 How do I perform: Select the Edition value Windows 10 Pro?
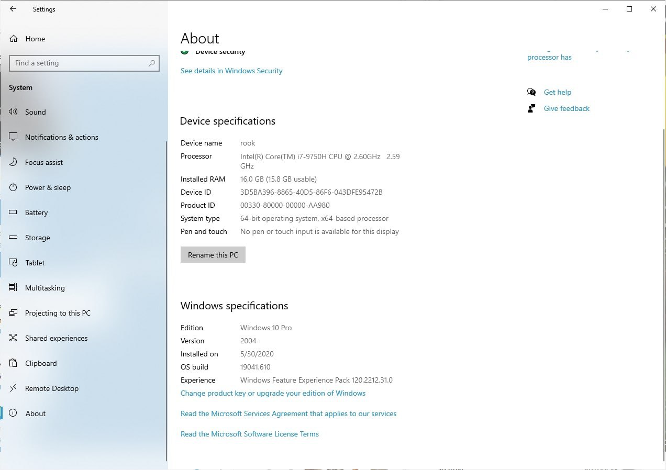266,328
